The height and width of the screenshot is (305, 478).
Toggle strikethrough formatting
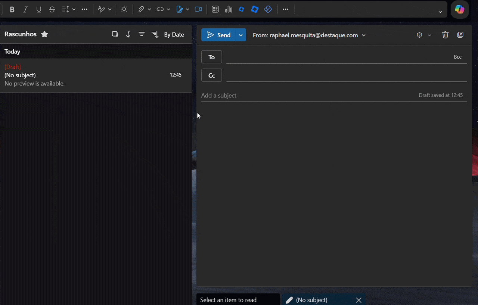click(52, 10)
